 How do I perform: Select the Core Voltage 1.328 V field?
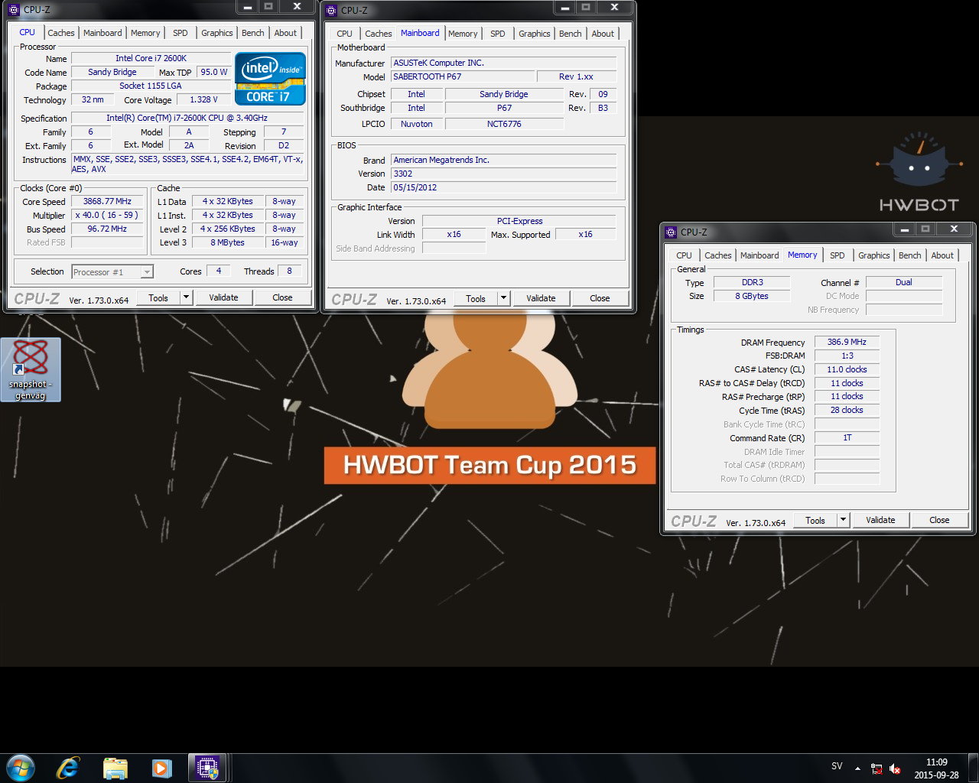point(203,100)
